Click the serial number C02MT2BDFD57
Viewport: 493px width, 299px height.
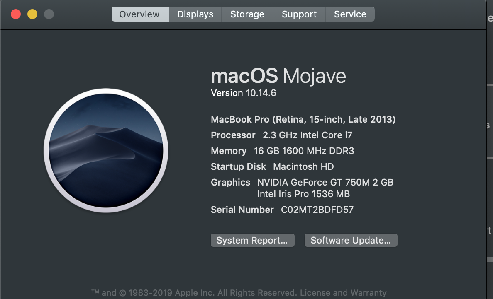coord(316,210)
